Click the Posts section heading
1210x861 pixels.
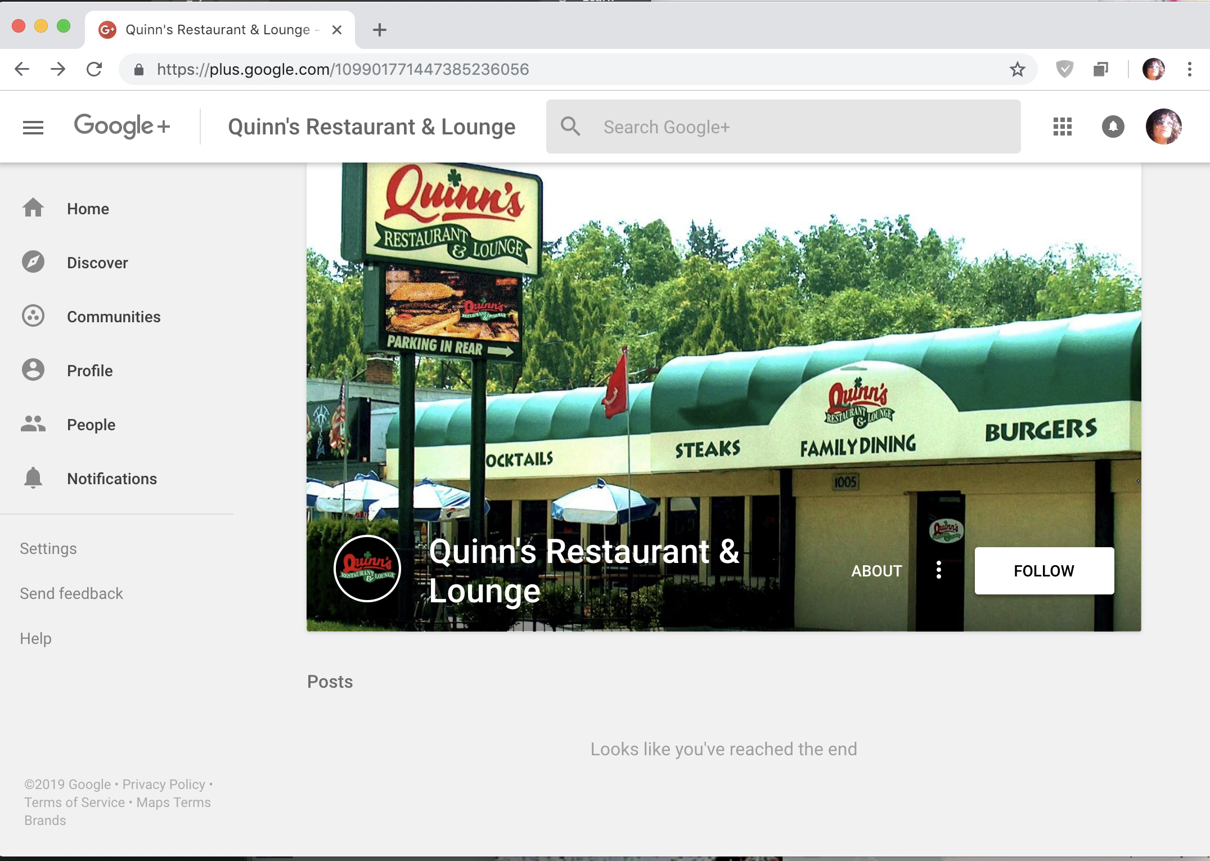click(330, 682)
